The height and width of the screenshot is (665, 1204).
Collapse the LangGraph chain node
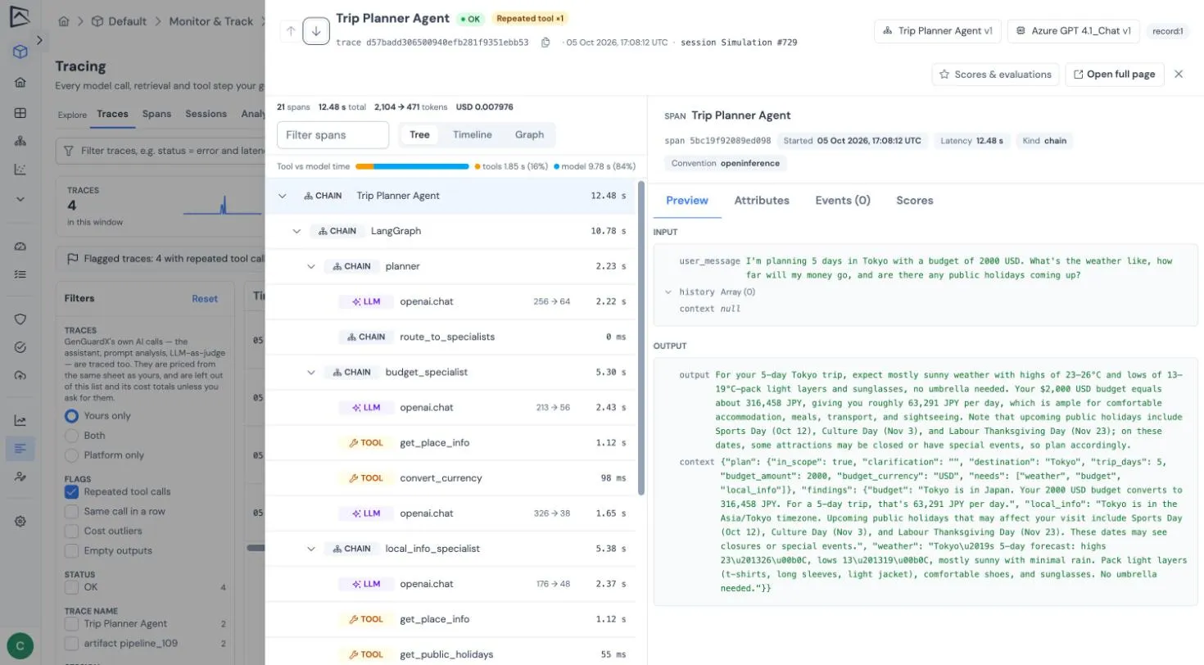[x=296, y=231]
